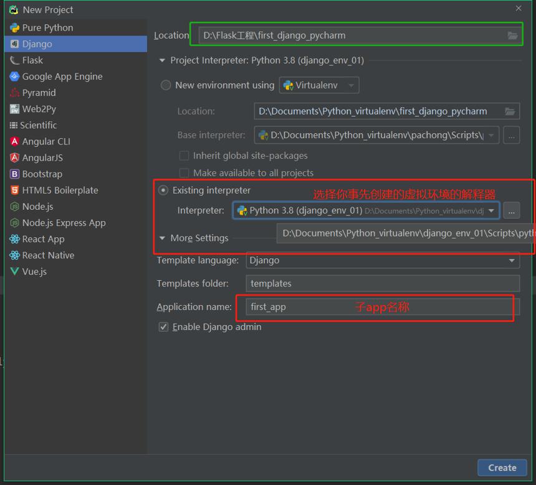Click the Application name input field
The width and height of the screenshot is (536, 485).
(383, 307)
